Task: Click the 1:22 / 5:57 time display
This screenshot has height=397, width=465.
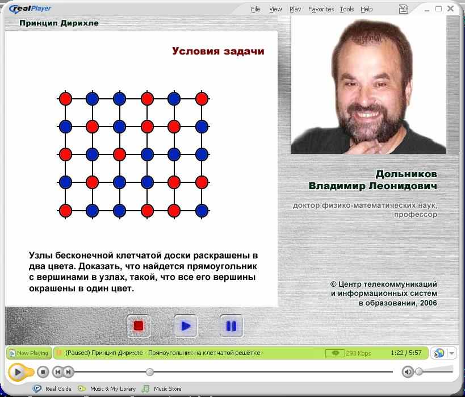Action: 406,353
